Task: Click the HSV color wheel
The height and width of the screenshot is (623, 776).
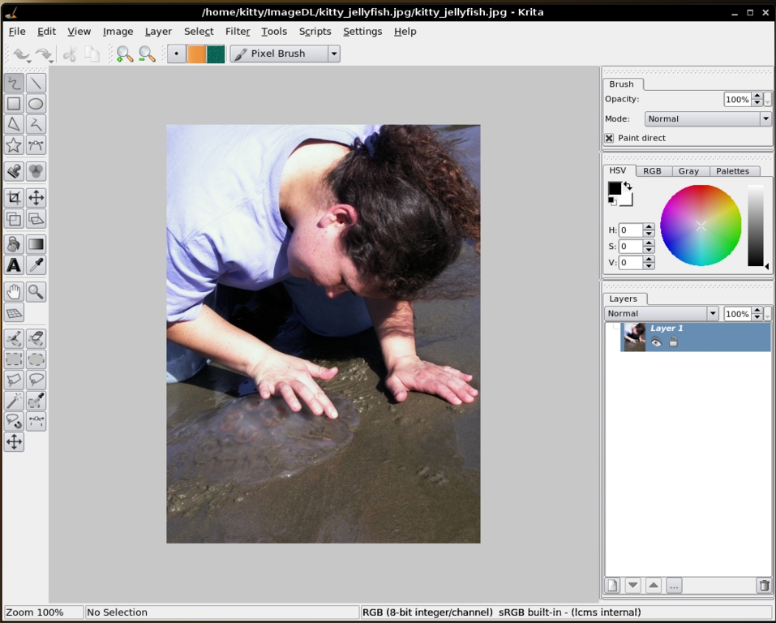Action: (x=701, y=226)
